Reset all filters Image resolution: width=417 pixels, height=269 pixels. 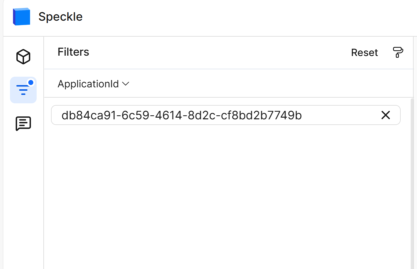(364, 53)
